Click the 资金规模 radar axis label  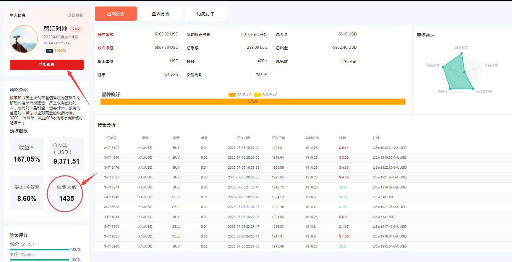coord(491,65)
